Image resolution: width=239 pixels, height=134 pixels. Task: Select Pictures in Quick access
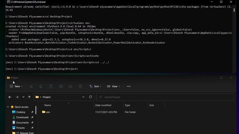coord(21,128)
